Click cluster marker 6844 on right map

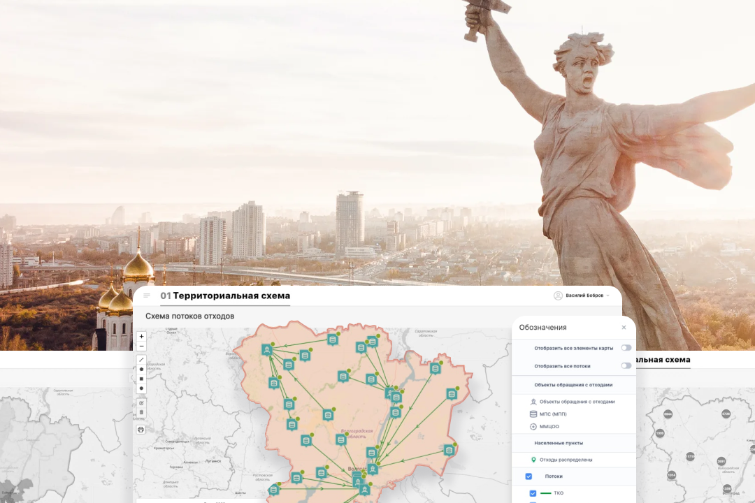point(668,414)
